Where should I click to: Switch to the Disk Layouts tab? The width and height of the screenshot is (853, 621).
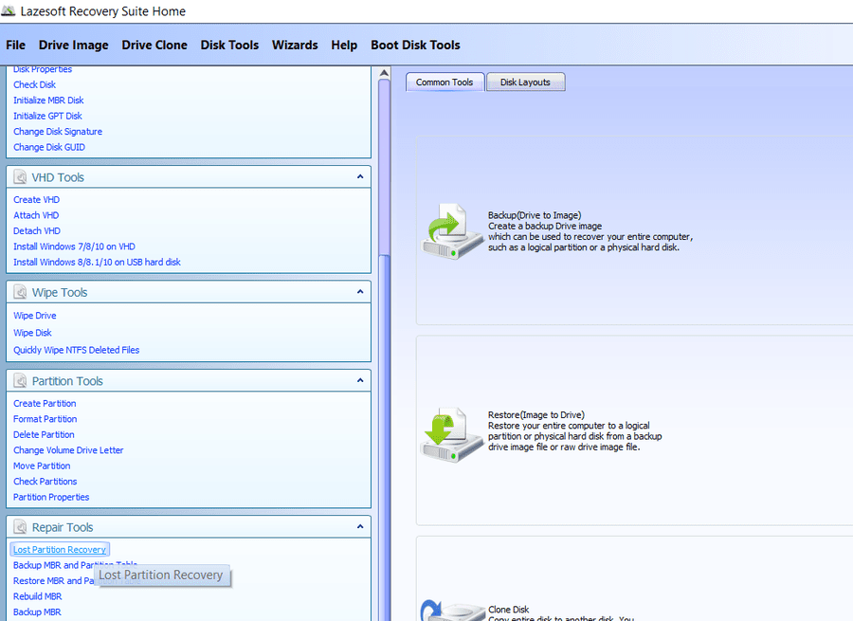tap(525, 82)
